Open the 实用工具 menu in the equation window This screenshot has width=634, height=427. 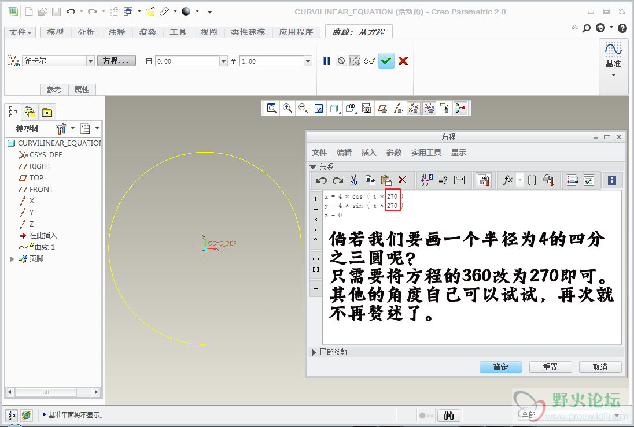(426, 153)
